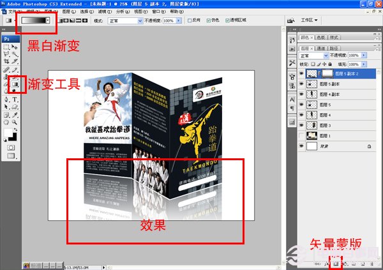Screen dimensions: 383x270
Task: Select the Pen tool
Action: 6,100
